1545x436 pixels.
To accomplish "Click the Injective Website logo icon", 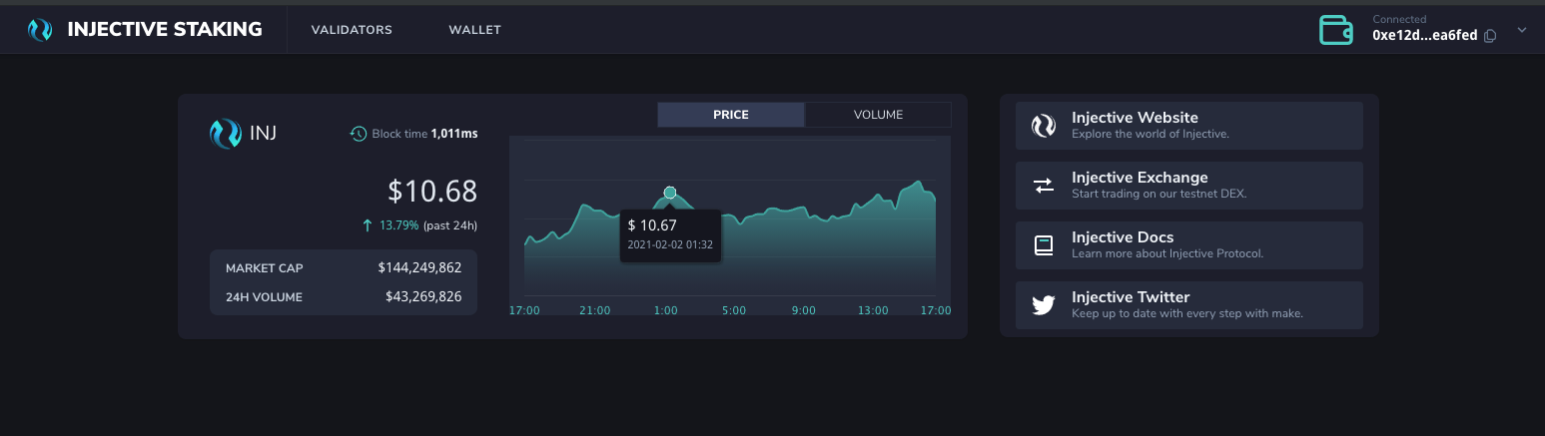I will 1044,126.
